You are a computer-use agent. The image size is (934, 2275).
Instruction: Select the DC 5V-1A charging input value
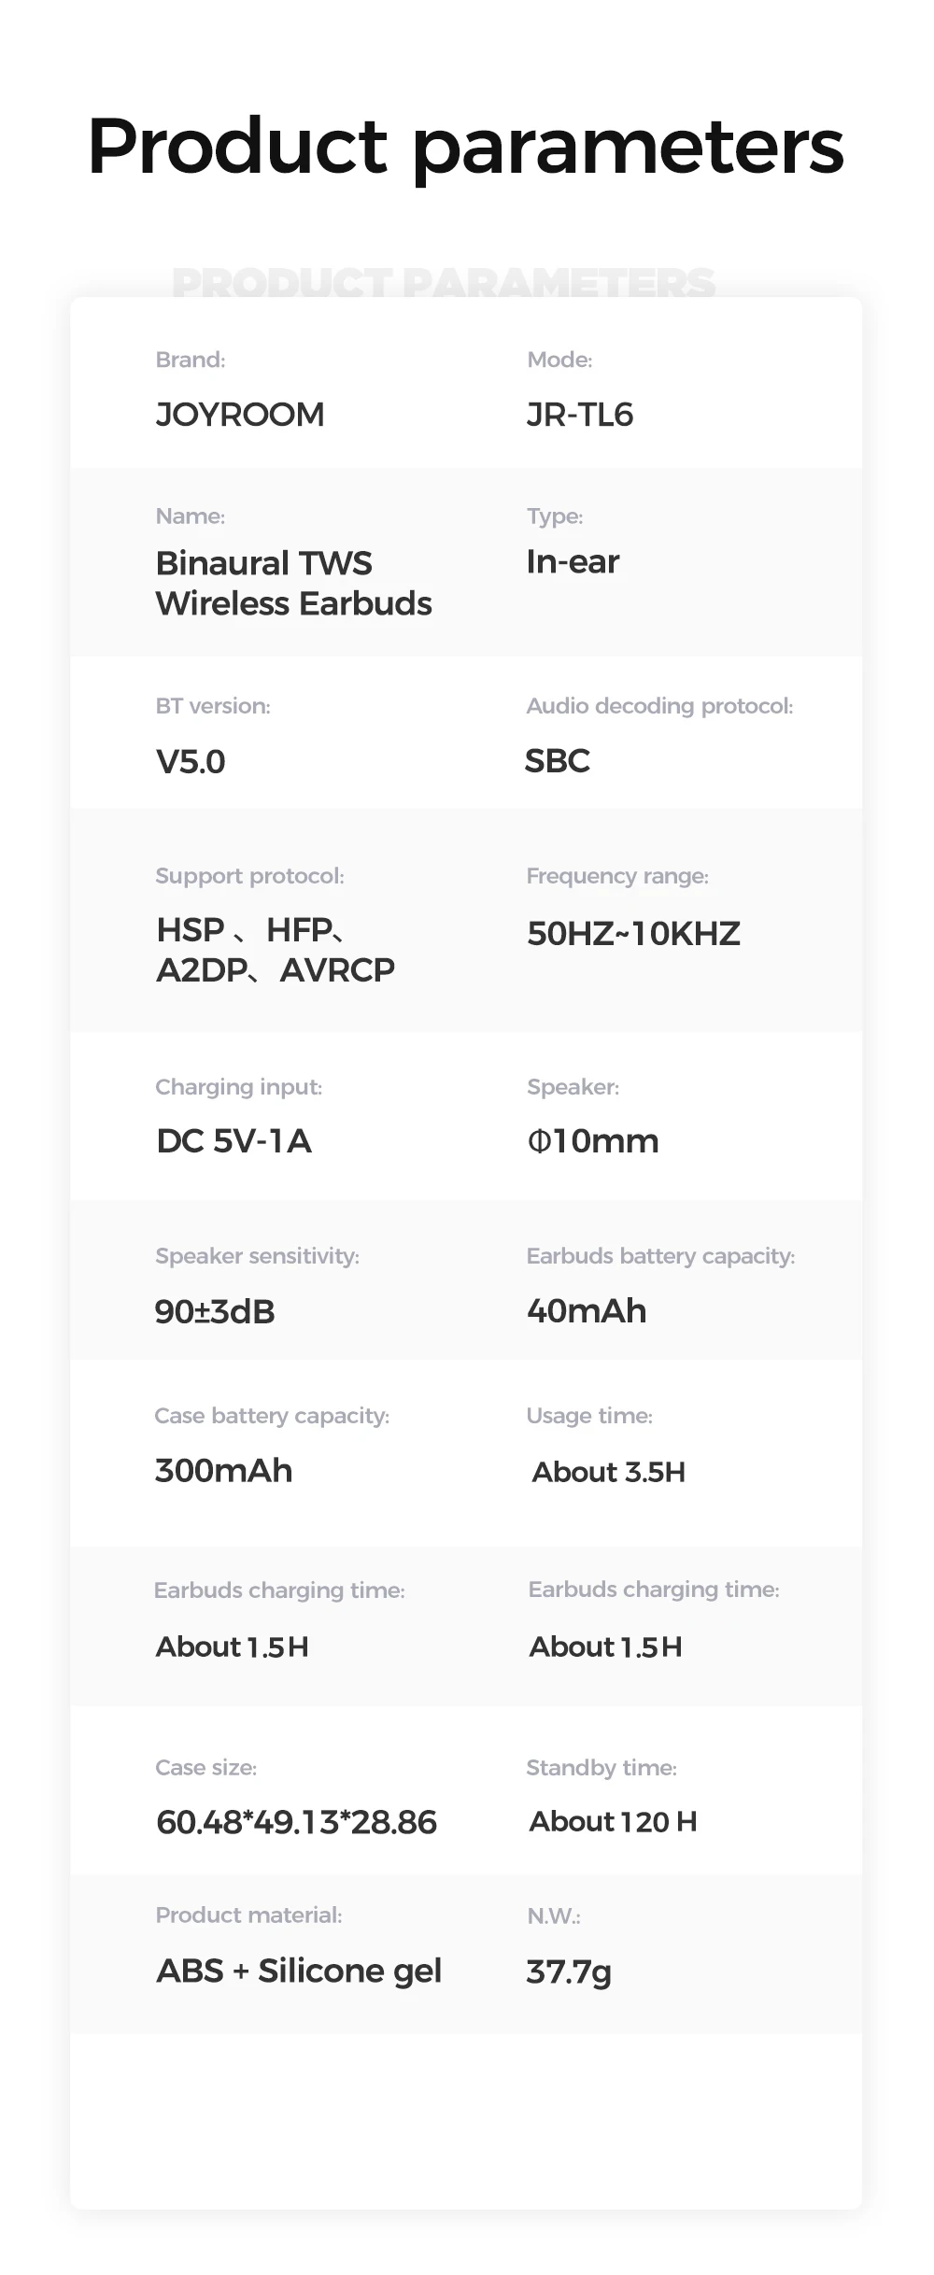tap(233, 1140)
